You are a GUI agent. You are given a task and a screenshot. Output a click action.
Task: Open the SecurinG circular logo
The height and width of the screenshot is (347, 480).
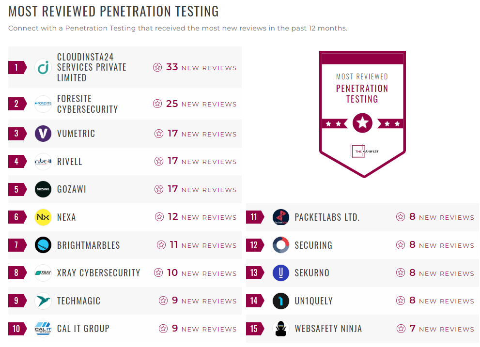pos(280,245)
